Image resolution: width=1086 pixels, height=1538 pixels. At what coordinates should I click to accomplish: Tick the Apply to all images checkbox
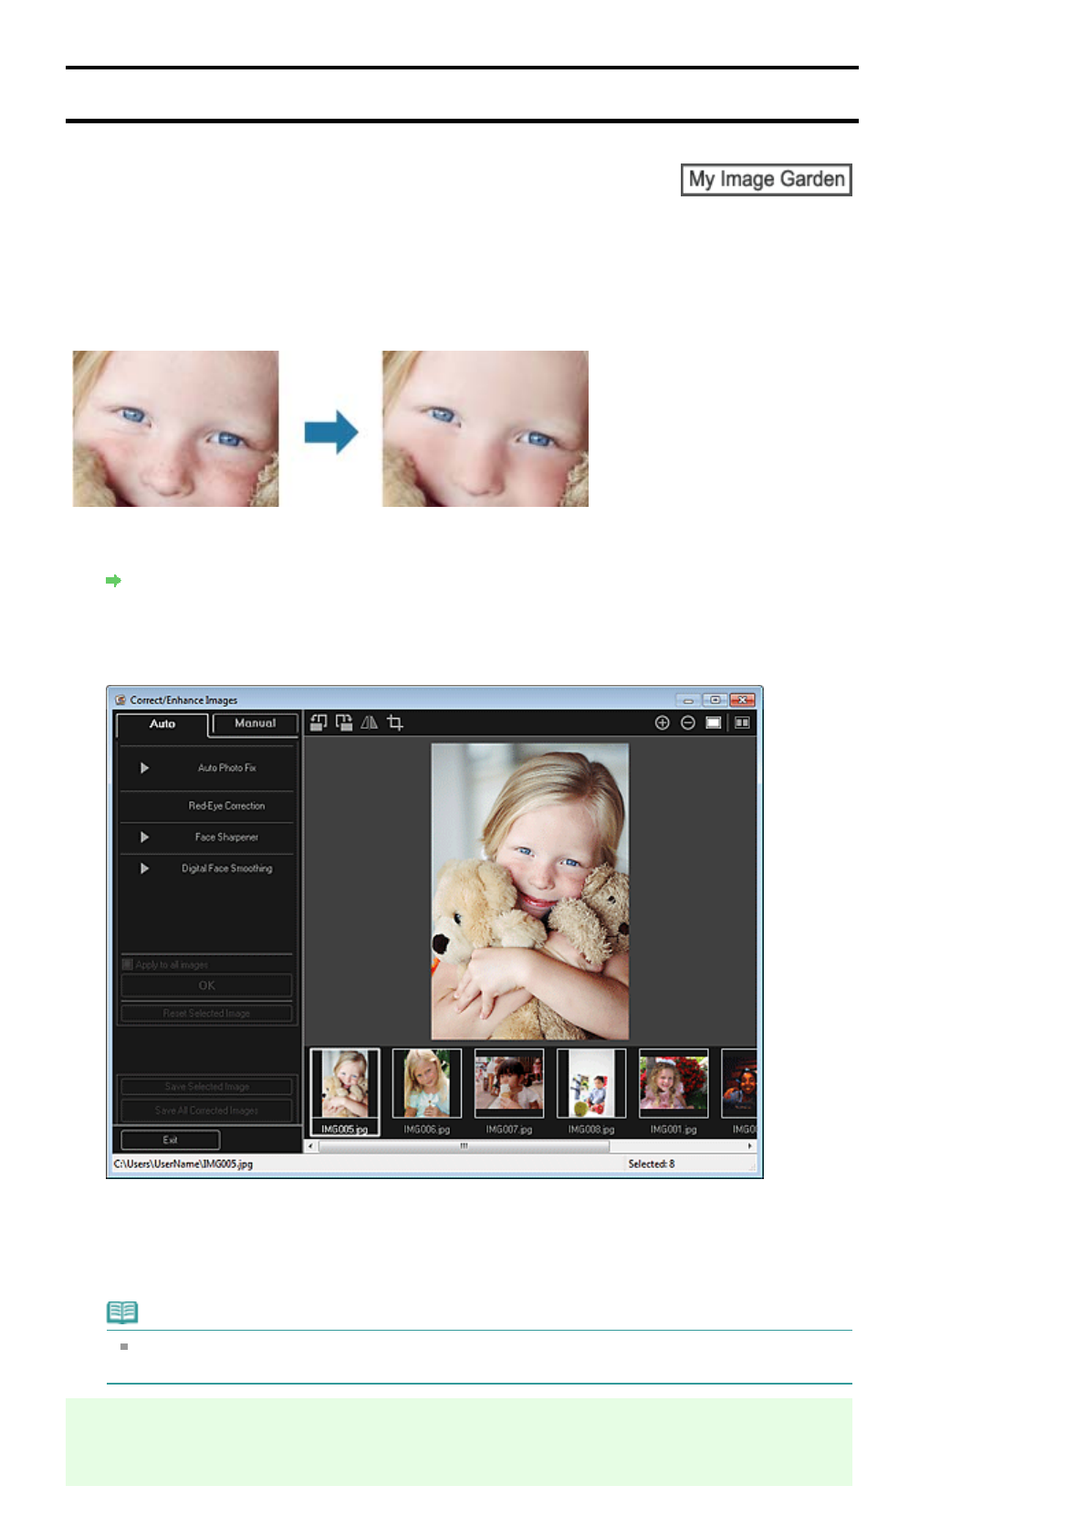[x=128, y=964]
